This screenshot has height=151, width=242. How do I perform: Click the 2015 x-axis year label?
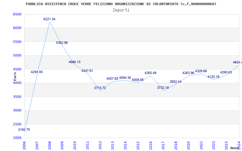click(138, 145)
